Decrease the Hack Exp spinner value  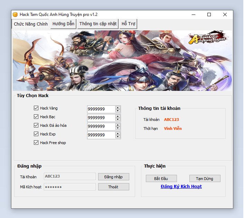click(x=118, y=137)
